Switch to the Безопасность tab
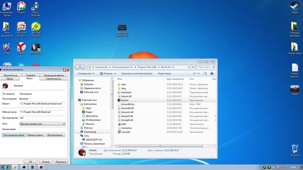This screenshot has width=303, height=170. 10,75
